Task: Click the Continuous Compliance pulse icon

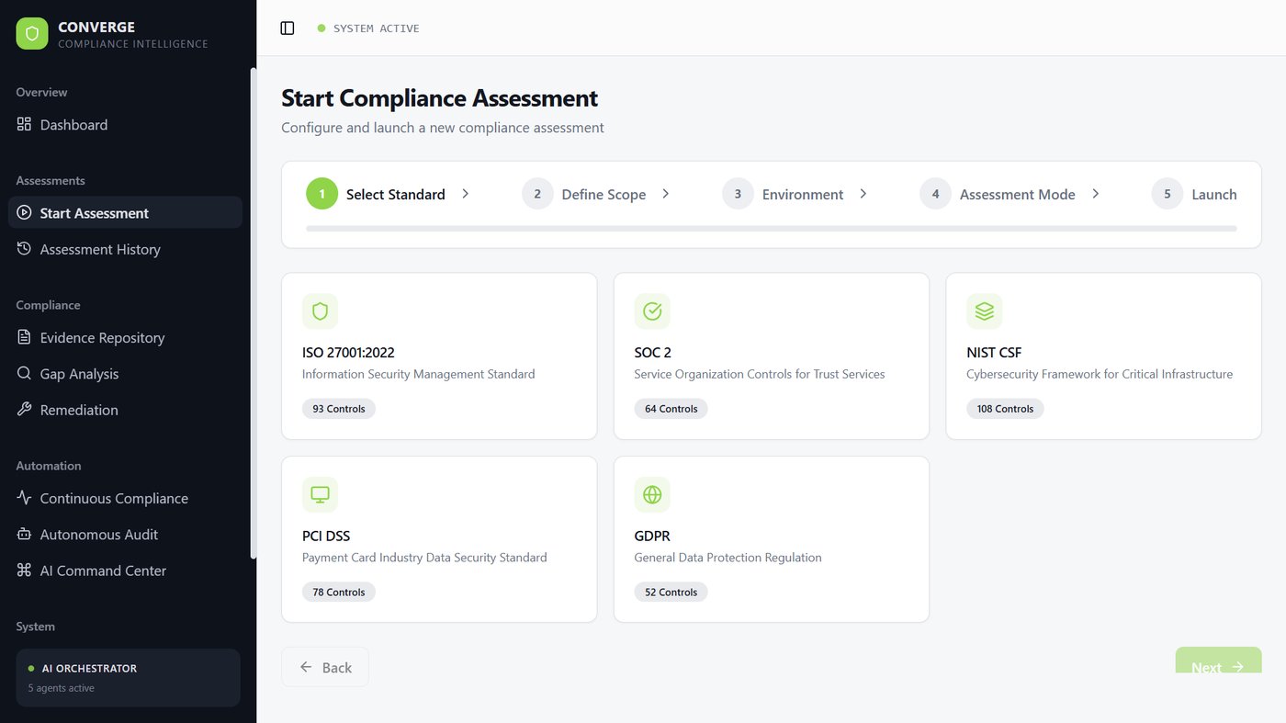Action: click(x=24, y=498)
